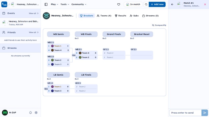
Task: Click Team 2 avatar in WB 1.2
Action: (53, 60)
